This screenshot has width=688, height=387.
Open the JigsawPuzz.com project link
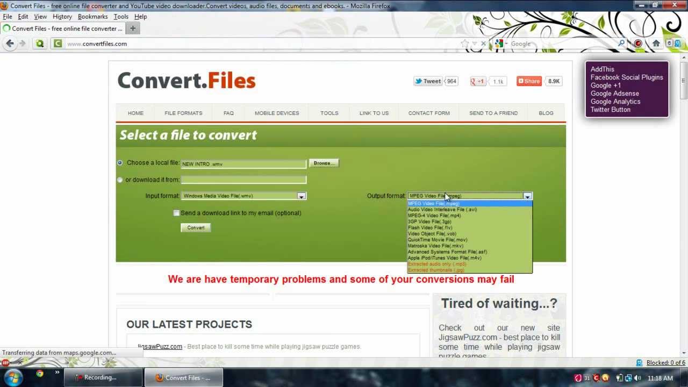(160, 347)
